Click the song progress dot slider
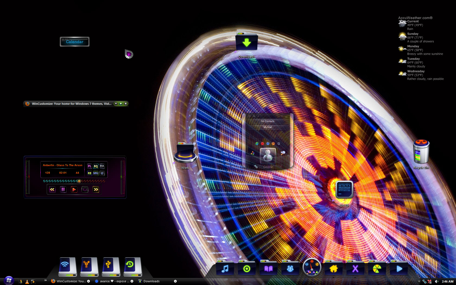 74,181
